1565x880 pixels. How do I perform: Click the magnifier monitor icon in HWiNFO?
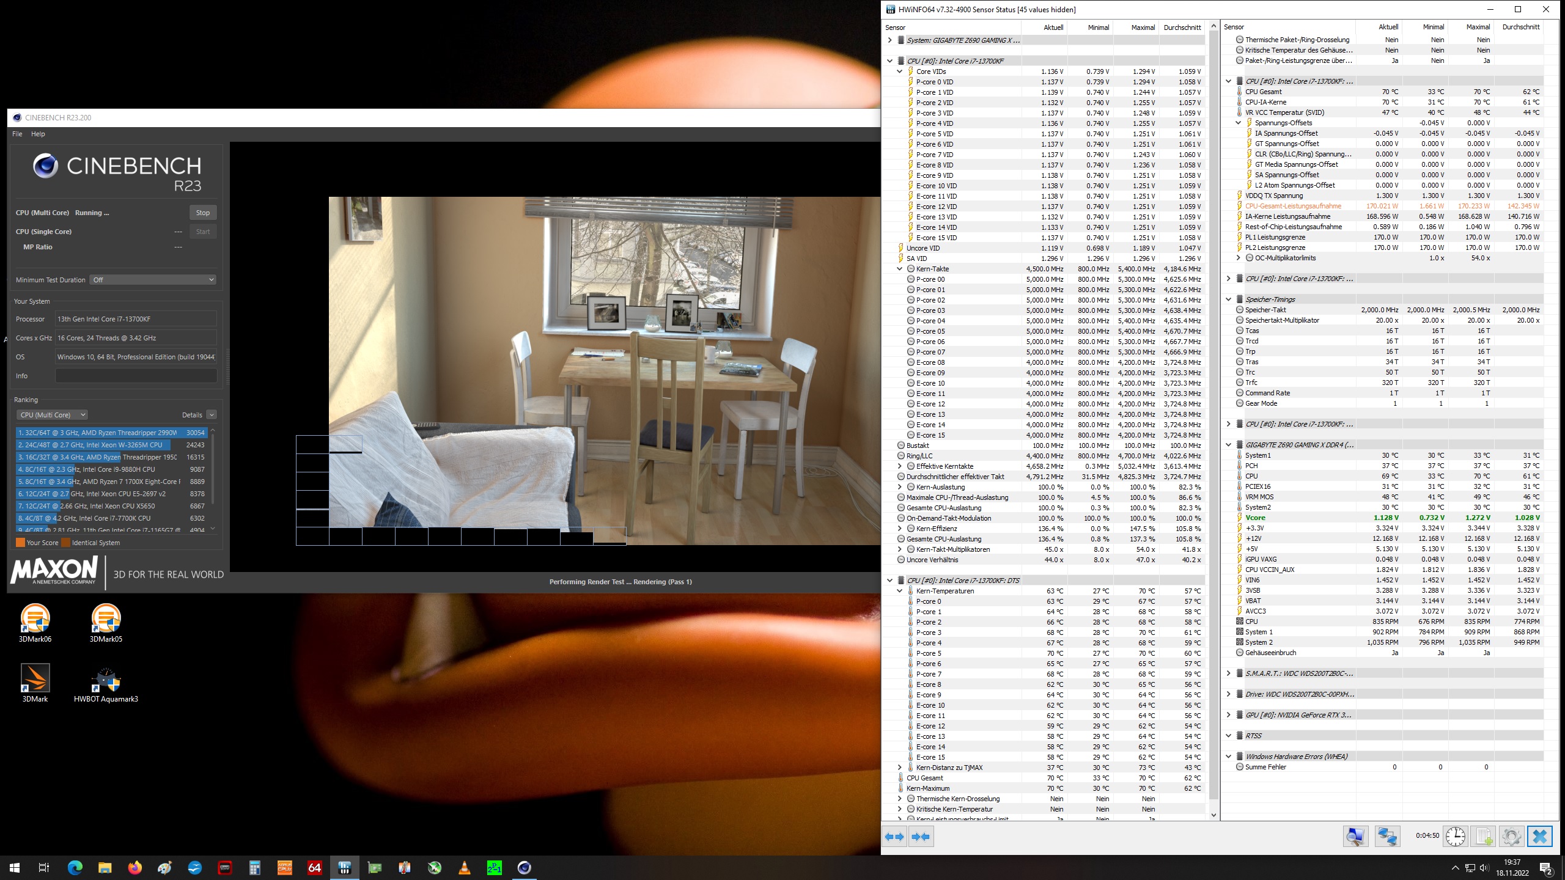tap(1355, 837)
